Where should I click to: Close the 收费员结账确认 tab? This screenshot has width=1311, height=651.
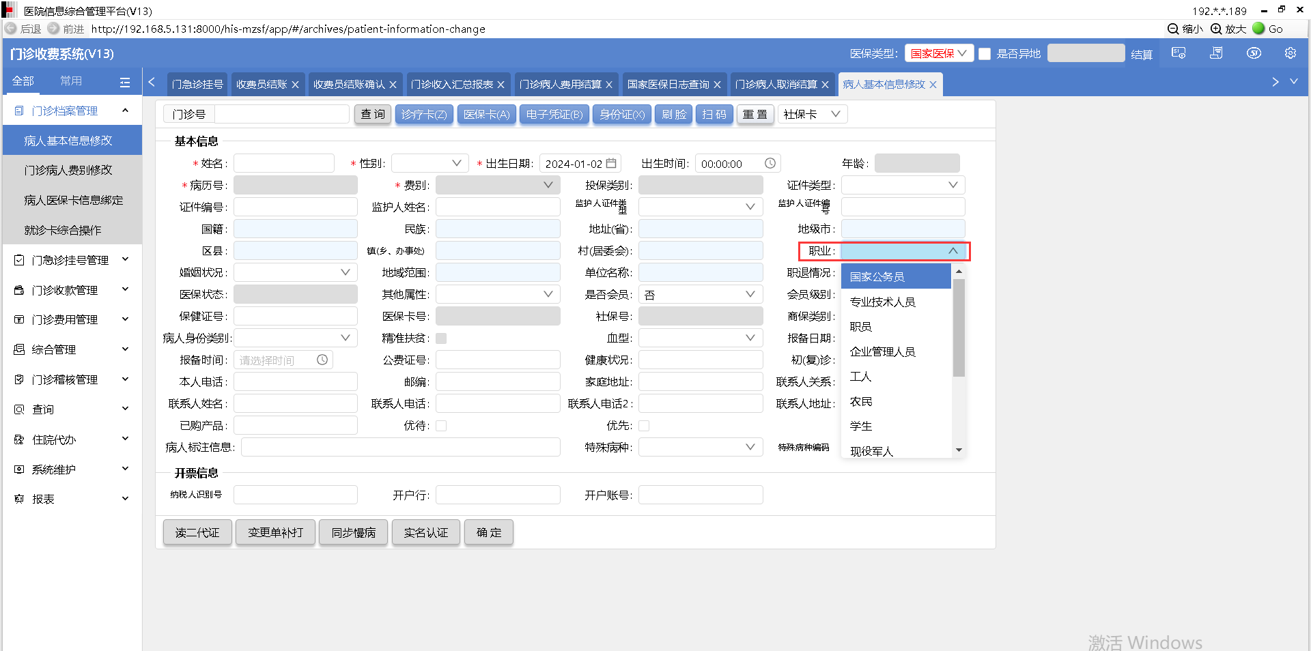393,85
